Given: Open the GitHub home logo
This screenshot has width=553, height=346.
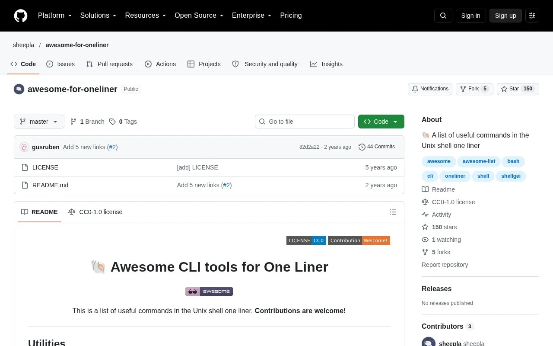Looking at the screenshot, I should 21,16.
